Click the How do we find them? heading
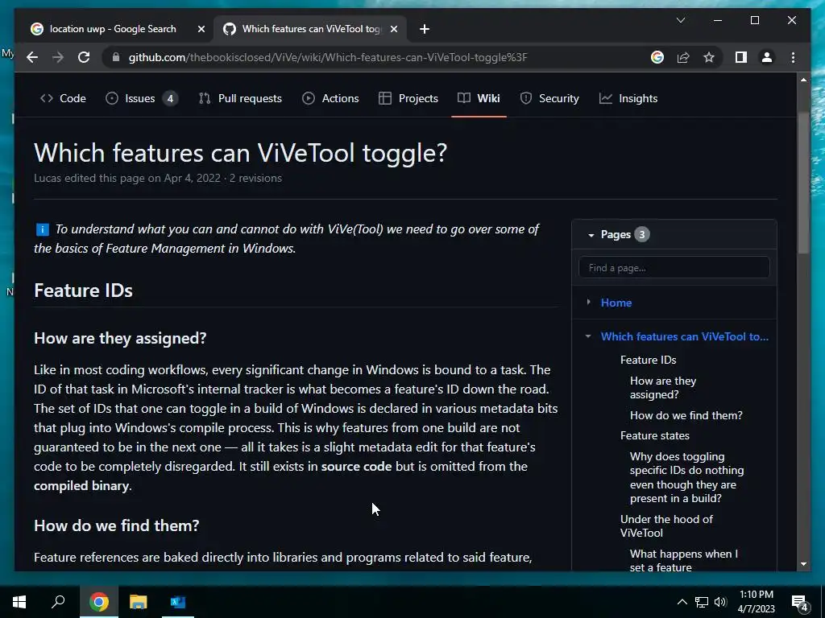This screenshot has height=618, width=825. (x=116, y=525)
